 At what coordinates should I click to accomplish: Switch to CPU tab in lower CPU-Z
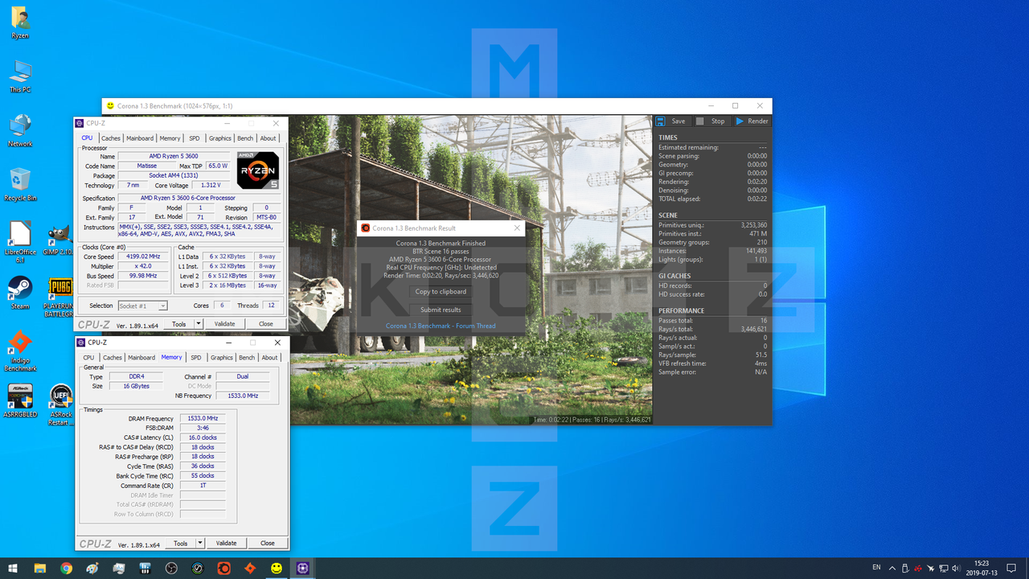point(88,358)
